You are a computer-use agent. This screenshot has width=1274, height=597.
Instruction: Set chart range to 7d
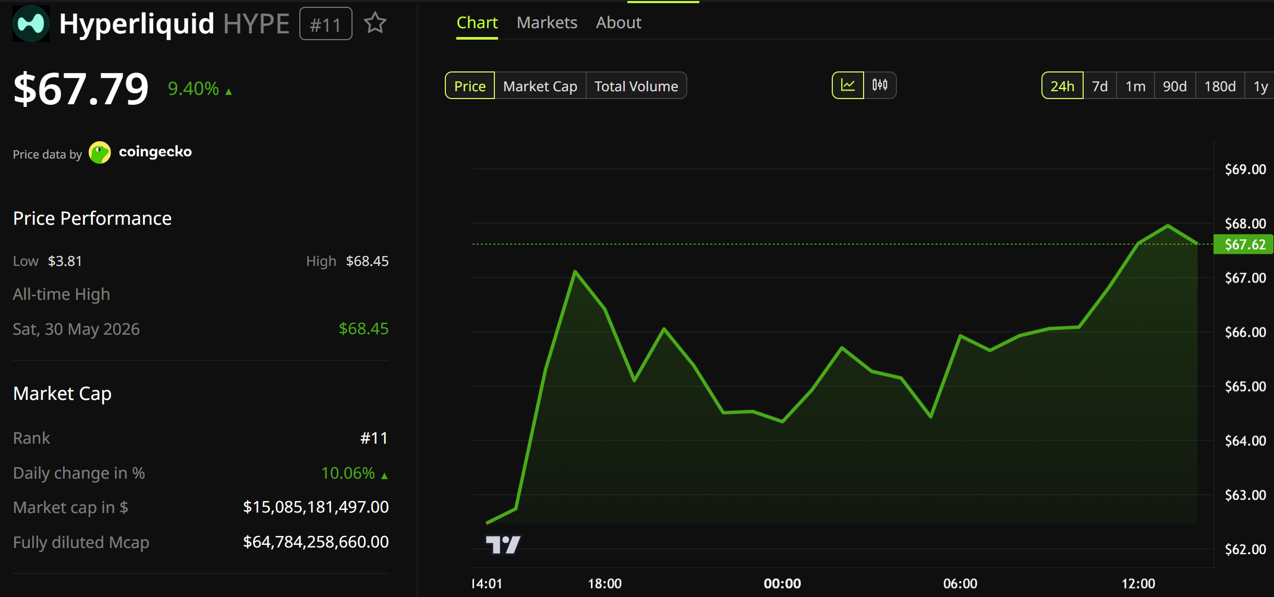1100,86
